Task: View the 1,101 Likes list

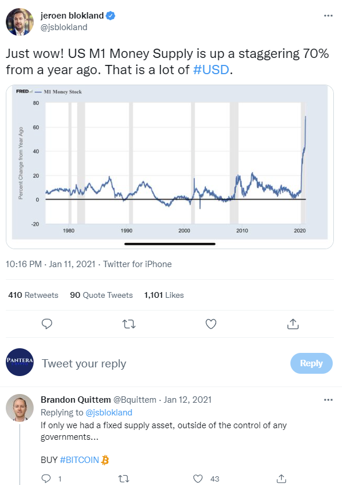Action: (x=163, y=295)
